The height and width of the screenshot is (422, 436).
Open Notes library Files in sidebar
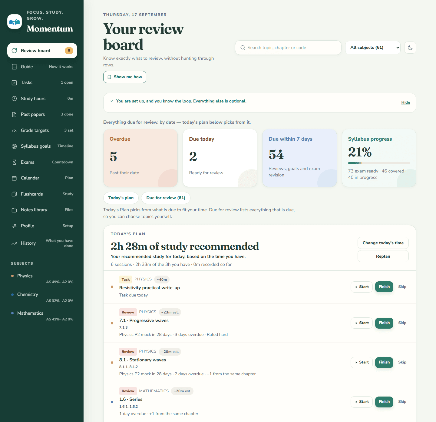(42, 210)
